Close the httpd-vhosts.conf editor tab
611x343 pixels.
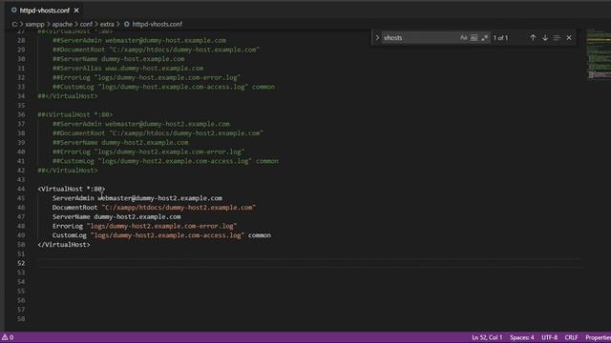(x=76, y=10)
